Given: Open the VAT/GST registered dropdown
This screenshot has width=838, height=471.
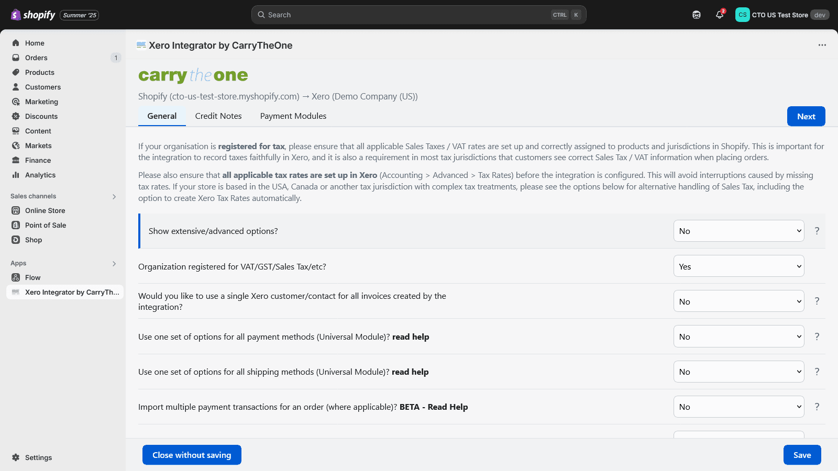Looking at the screenshot, I should click(738, 266).
